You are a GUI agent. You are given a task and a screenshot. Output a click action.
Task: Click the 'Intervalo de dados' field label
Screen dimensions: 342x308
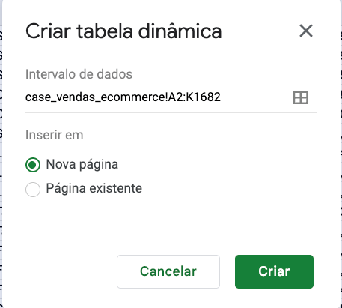point(79,74)
